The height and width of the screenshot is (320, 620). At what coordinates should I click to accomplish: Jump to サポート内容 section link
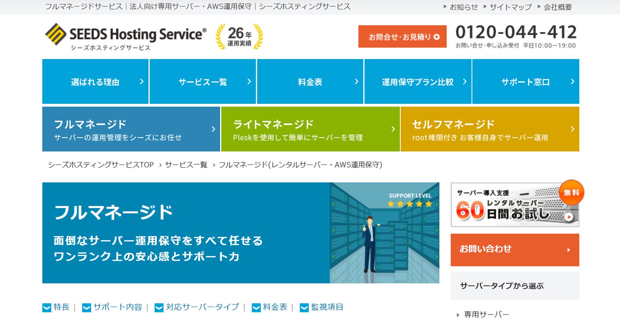[118, 307]
